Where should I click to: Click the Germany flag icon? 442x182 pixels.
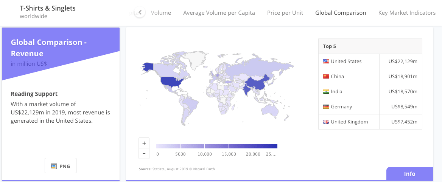(x=326, y=107)
